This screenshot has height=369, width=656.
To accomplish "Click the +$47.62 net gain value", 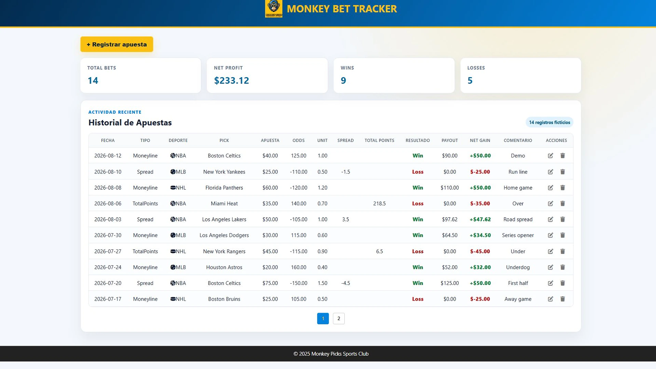I will coord(480,219).
